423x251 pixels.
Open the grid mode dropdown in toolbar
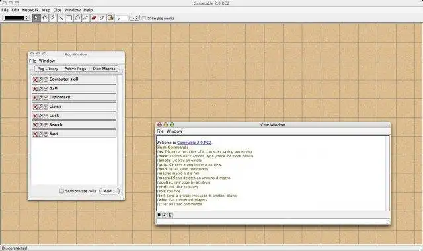(x=135, y=18)
